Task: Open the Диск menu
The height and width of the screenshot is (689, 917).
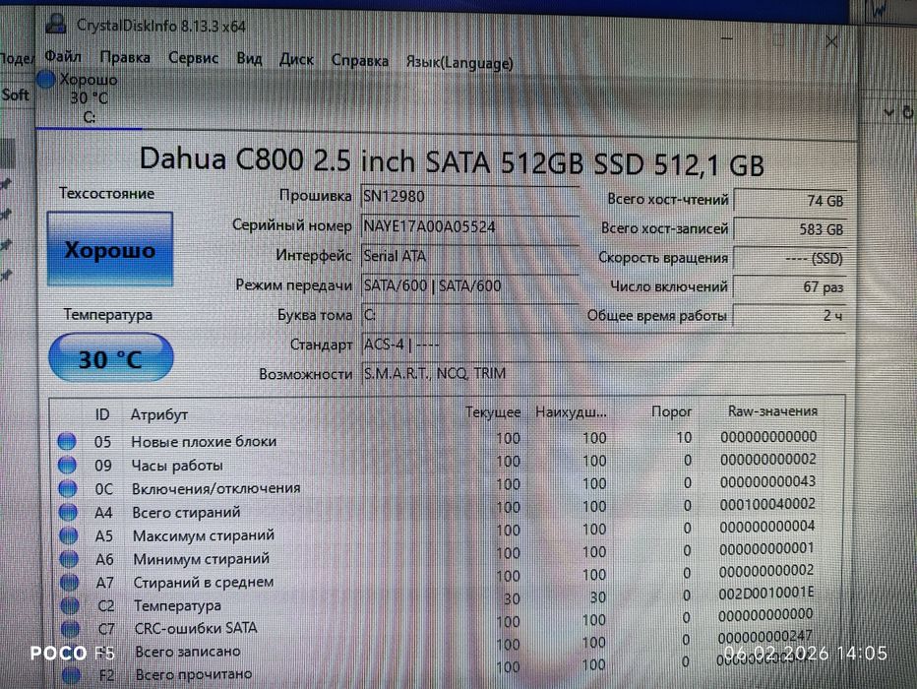Action: tap(296, 60)
